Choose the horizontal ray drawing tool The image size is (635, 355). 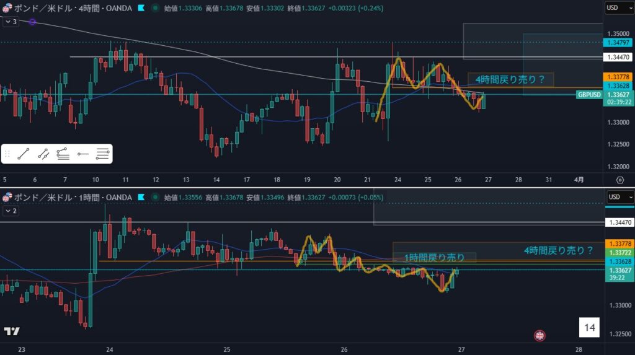[82, 154]
